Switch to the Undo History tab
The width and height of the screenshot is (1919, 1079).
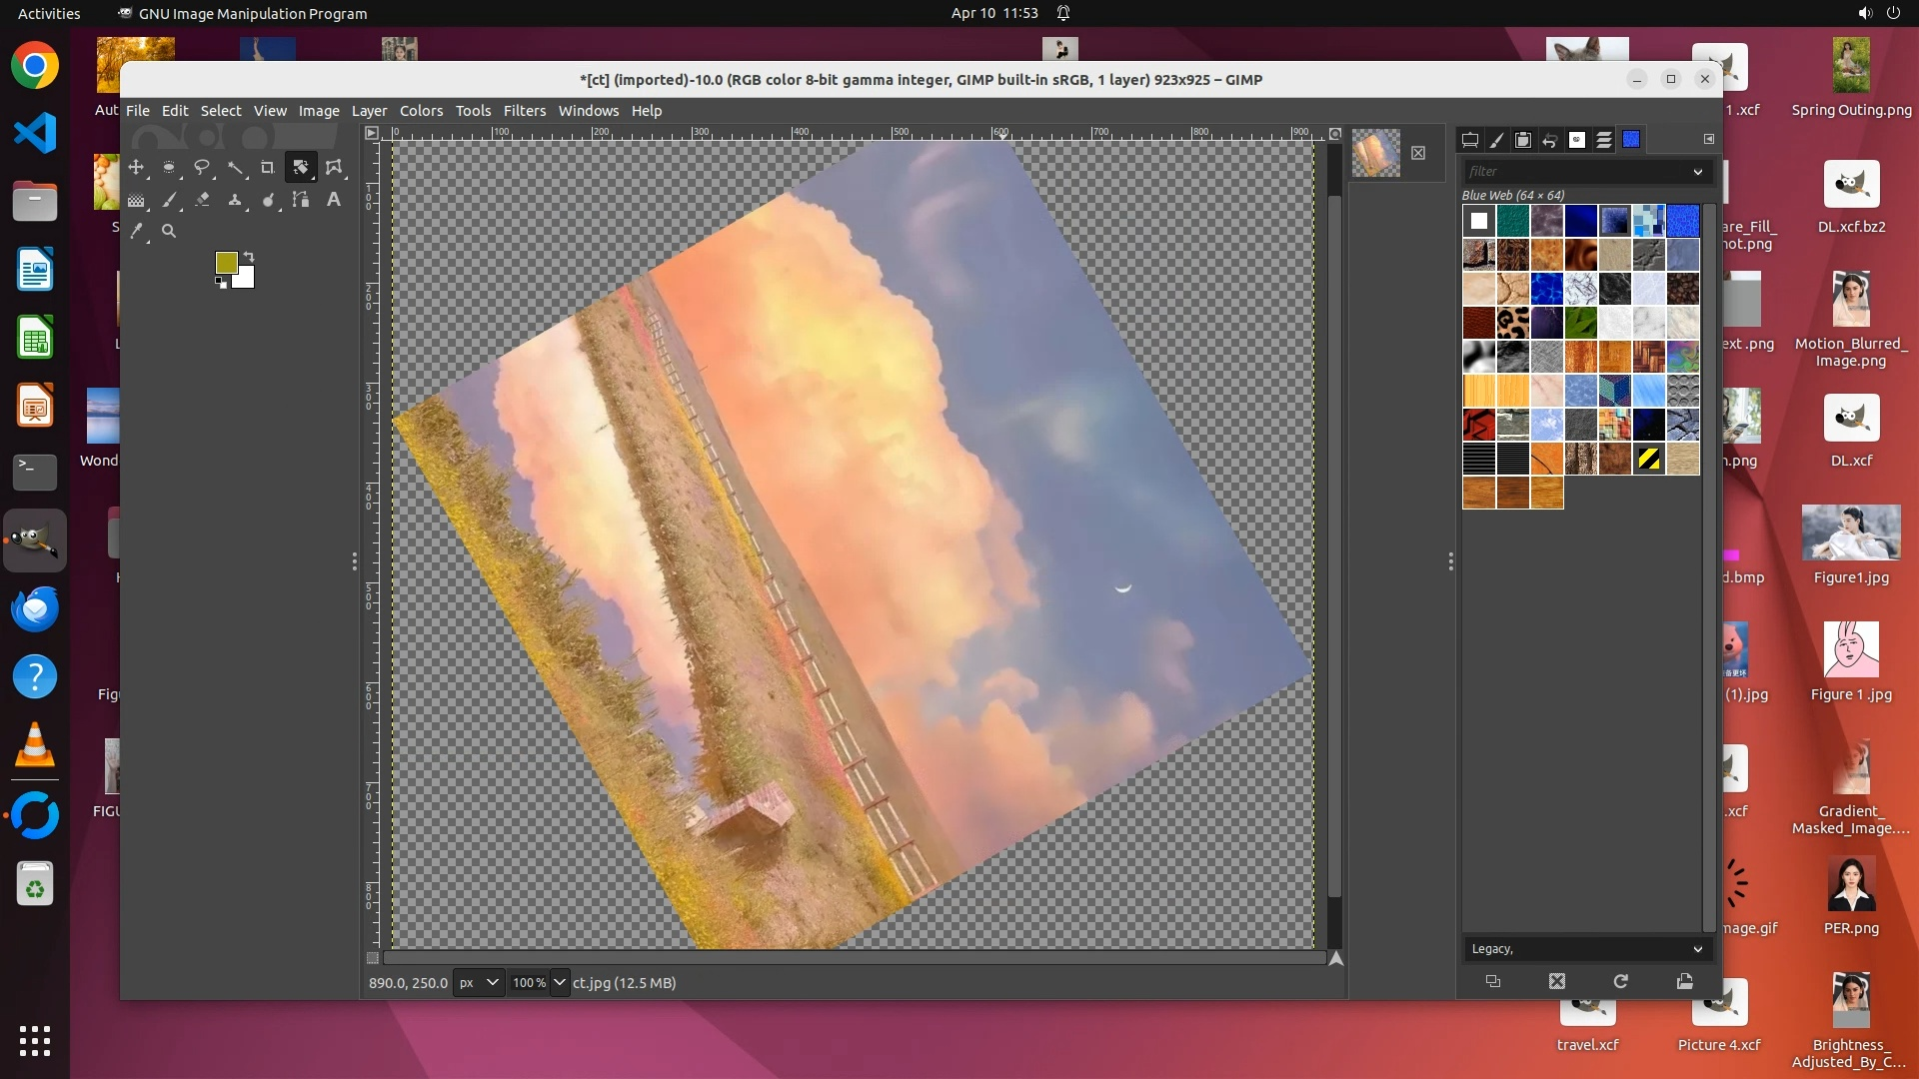(1549, 140)
